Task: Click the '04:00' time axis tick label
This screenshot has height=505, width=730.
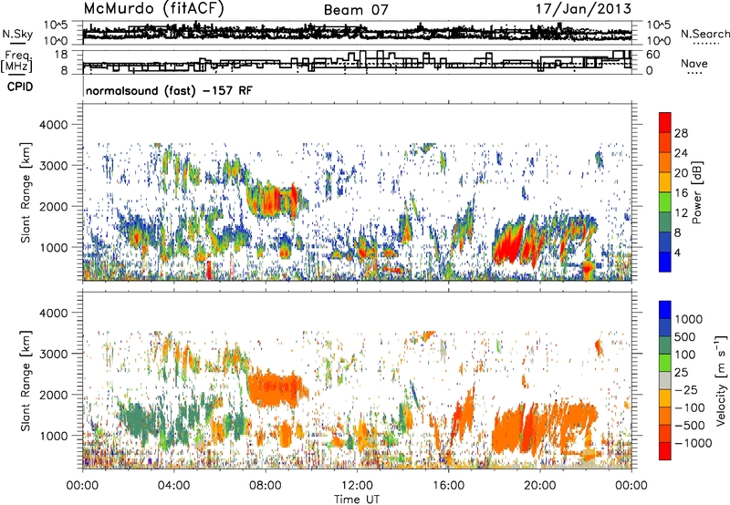Action: pos(173,486)
